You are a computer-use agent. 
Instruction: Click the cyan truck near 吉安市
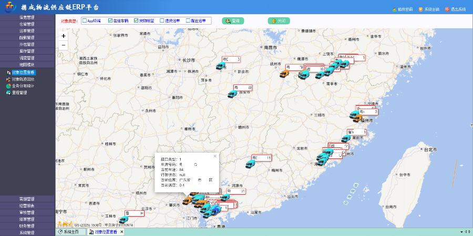tap(232, 94)
